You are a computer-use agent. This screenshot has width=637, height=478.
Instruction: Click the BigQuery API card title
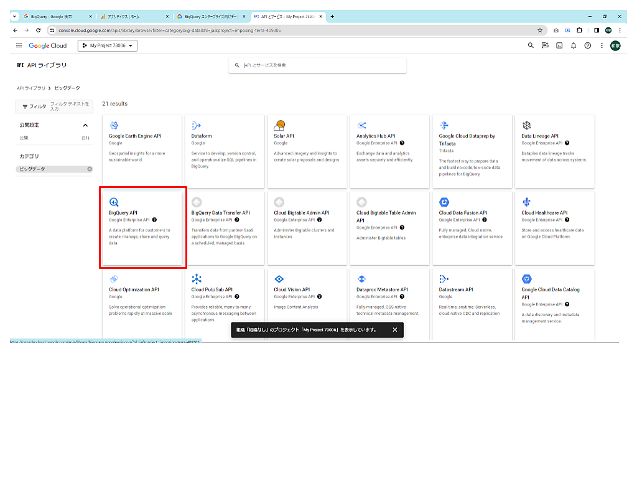[x=123, y=213]
